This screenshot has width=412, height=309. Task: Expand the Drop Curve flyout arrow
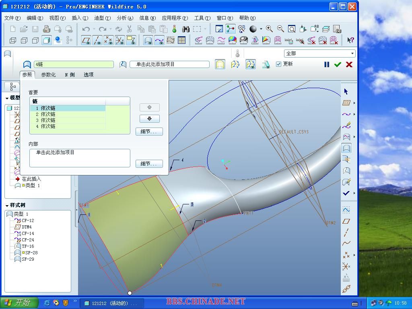pyautogui.click(x=354, y=137)
